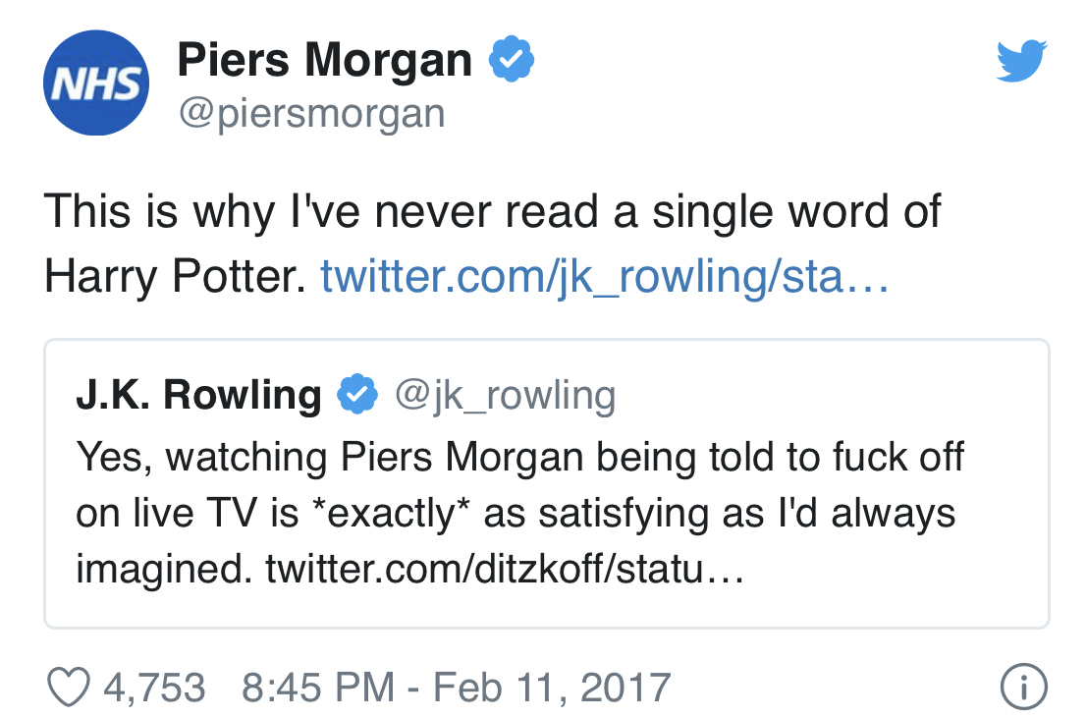The width and height of the screenshot is (1086, 718).
Task: Like the tweet with the heart icon
Action: tap(70, 687)
